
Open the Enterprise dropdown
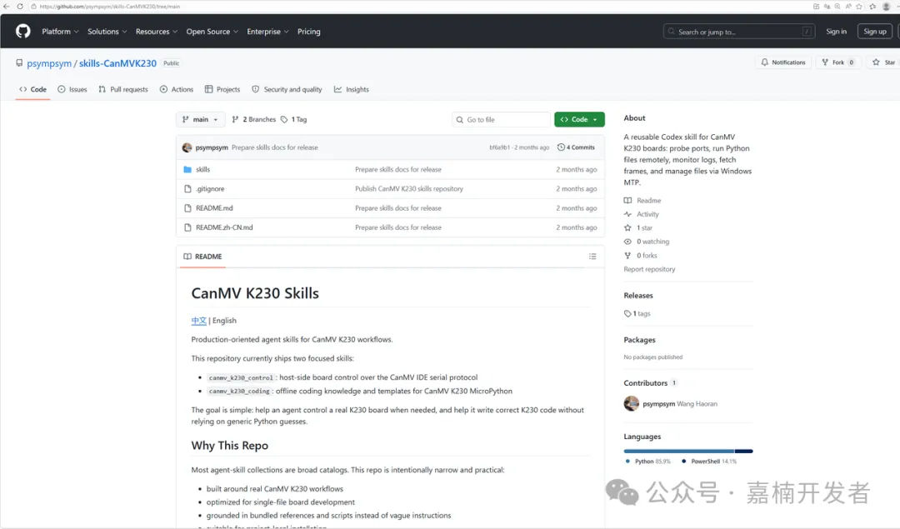pos(267,32)
